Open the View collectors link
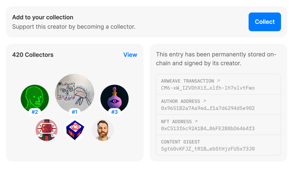The image size is (299, 171). click(x=130, y=55)
